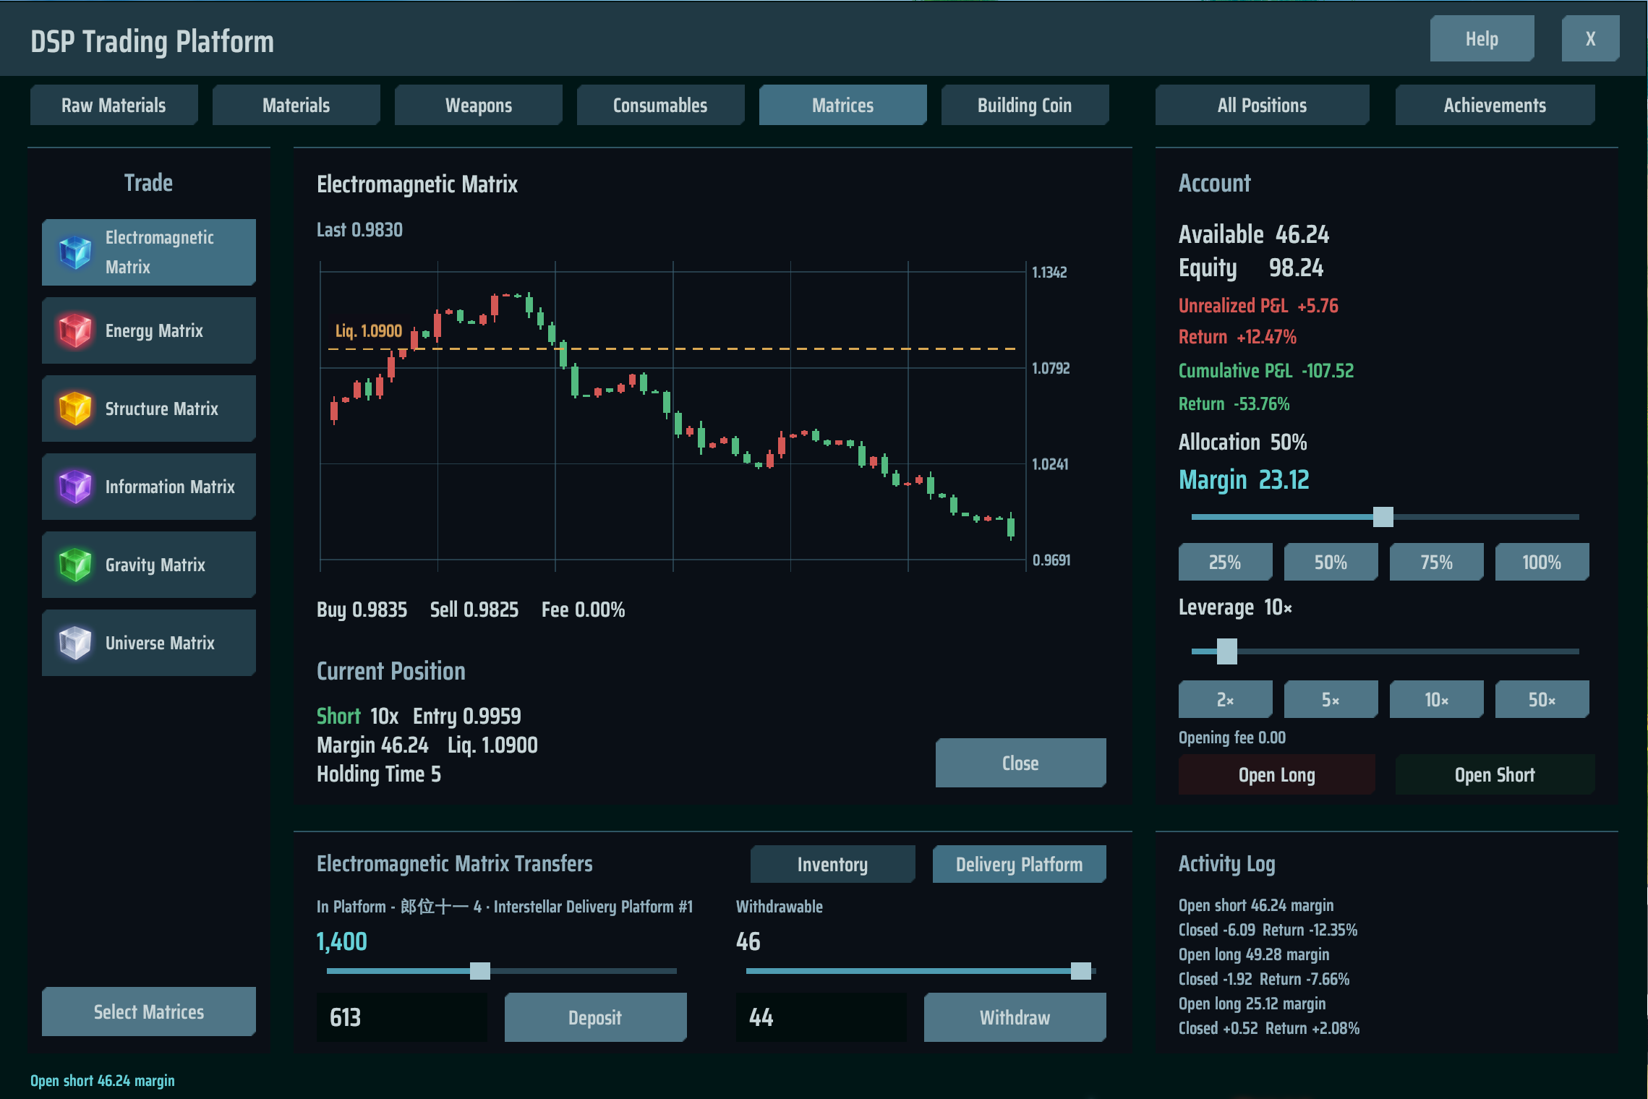The width and height of the screenshot is (1648, 1099).
Task: Click the withdraw amount slider handle
Action: [1080, 970]
